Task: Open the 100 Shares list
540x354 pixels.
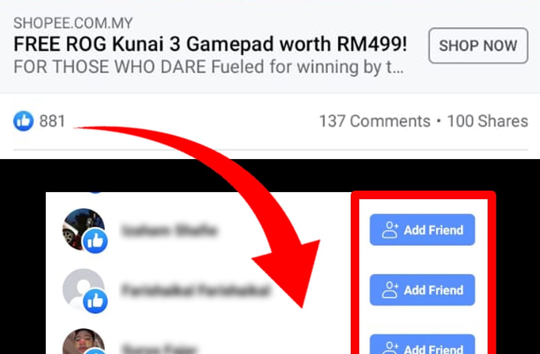Action: pyautogui.click(x=487, y=121)
